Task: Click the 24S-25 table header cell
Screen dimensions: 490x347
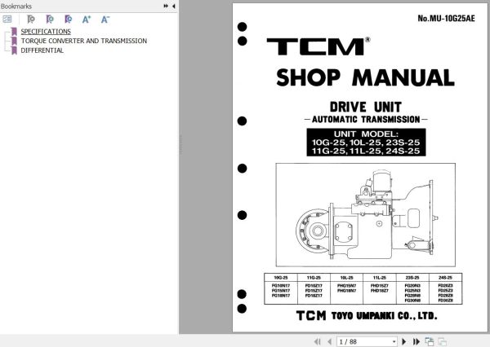Action: coord(445,278)
